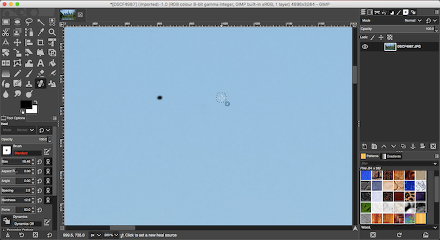The height and width of the screenshot is (240, 440).
Task: Choose the Free Select lasso tool
Action: [29, 22]
